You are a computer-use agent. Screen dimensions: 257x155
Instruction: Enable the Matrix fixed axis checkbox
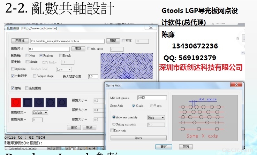[27, 62]
